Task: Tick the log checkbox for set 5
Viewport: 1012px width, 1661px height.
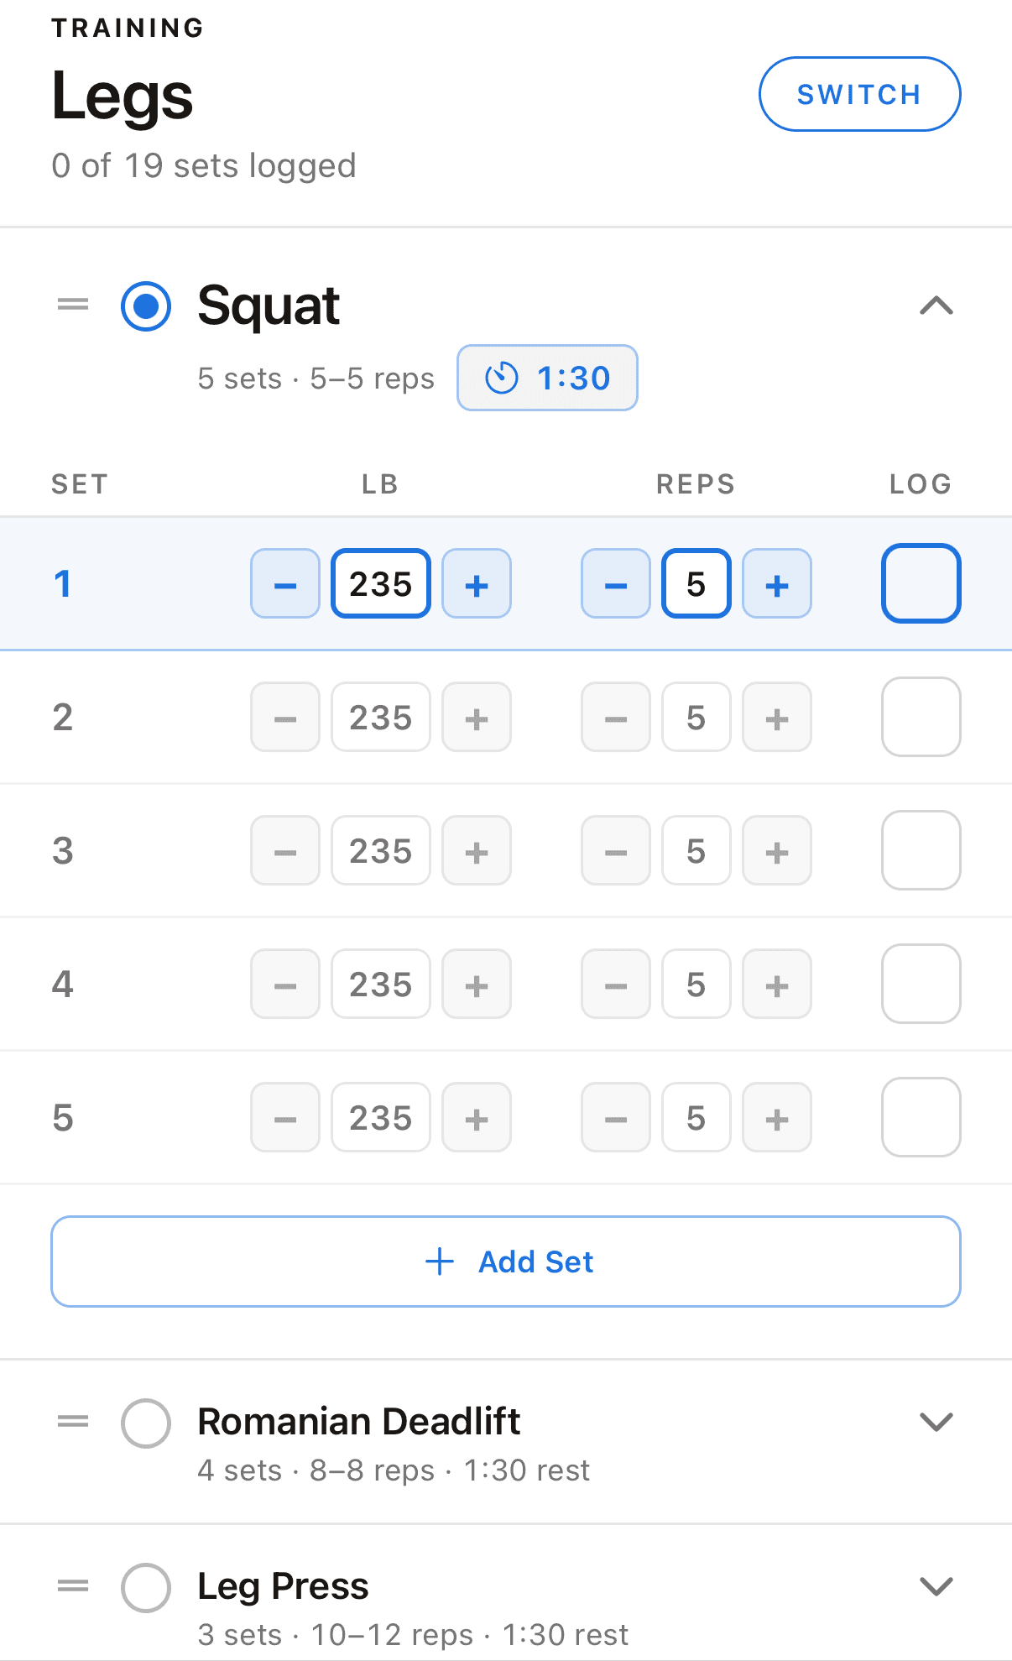Action: tap(921, 1117)
